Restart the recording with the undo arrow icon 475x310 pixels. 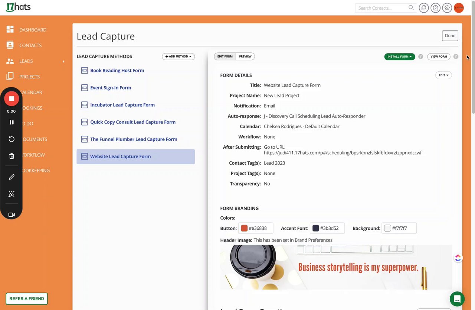[12, 139]
